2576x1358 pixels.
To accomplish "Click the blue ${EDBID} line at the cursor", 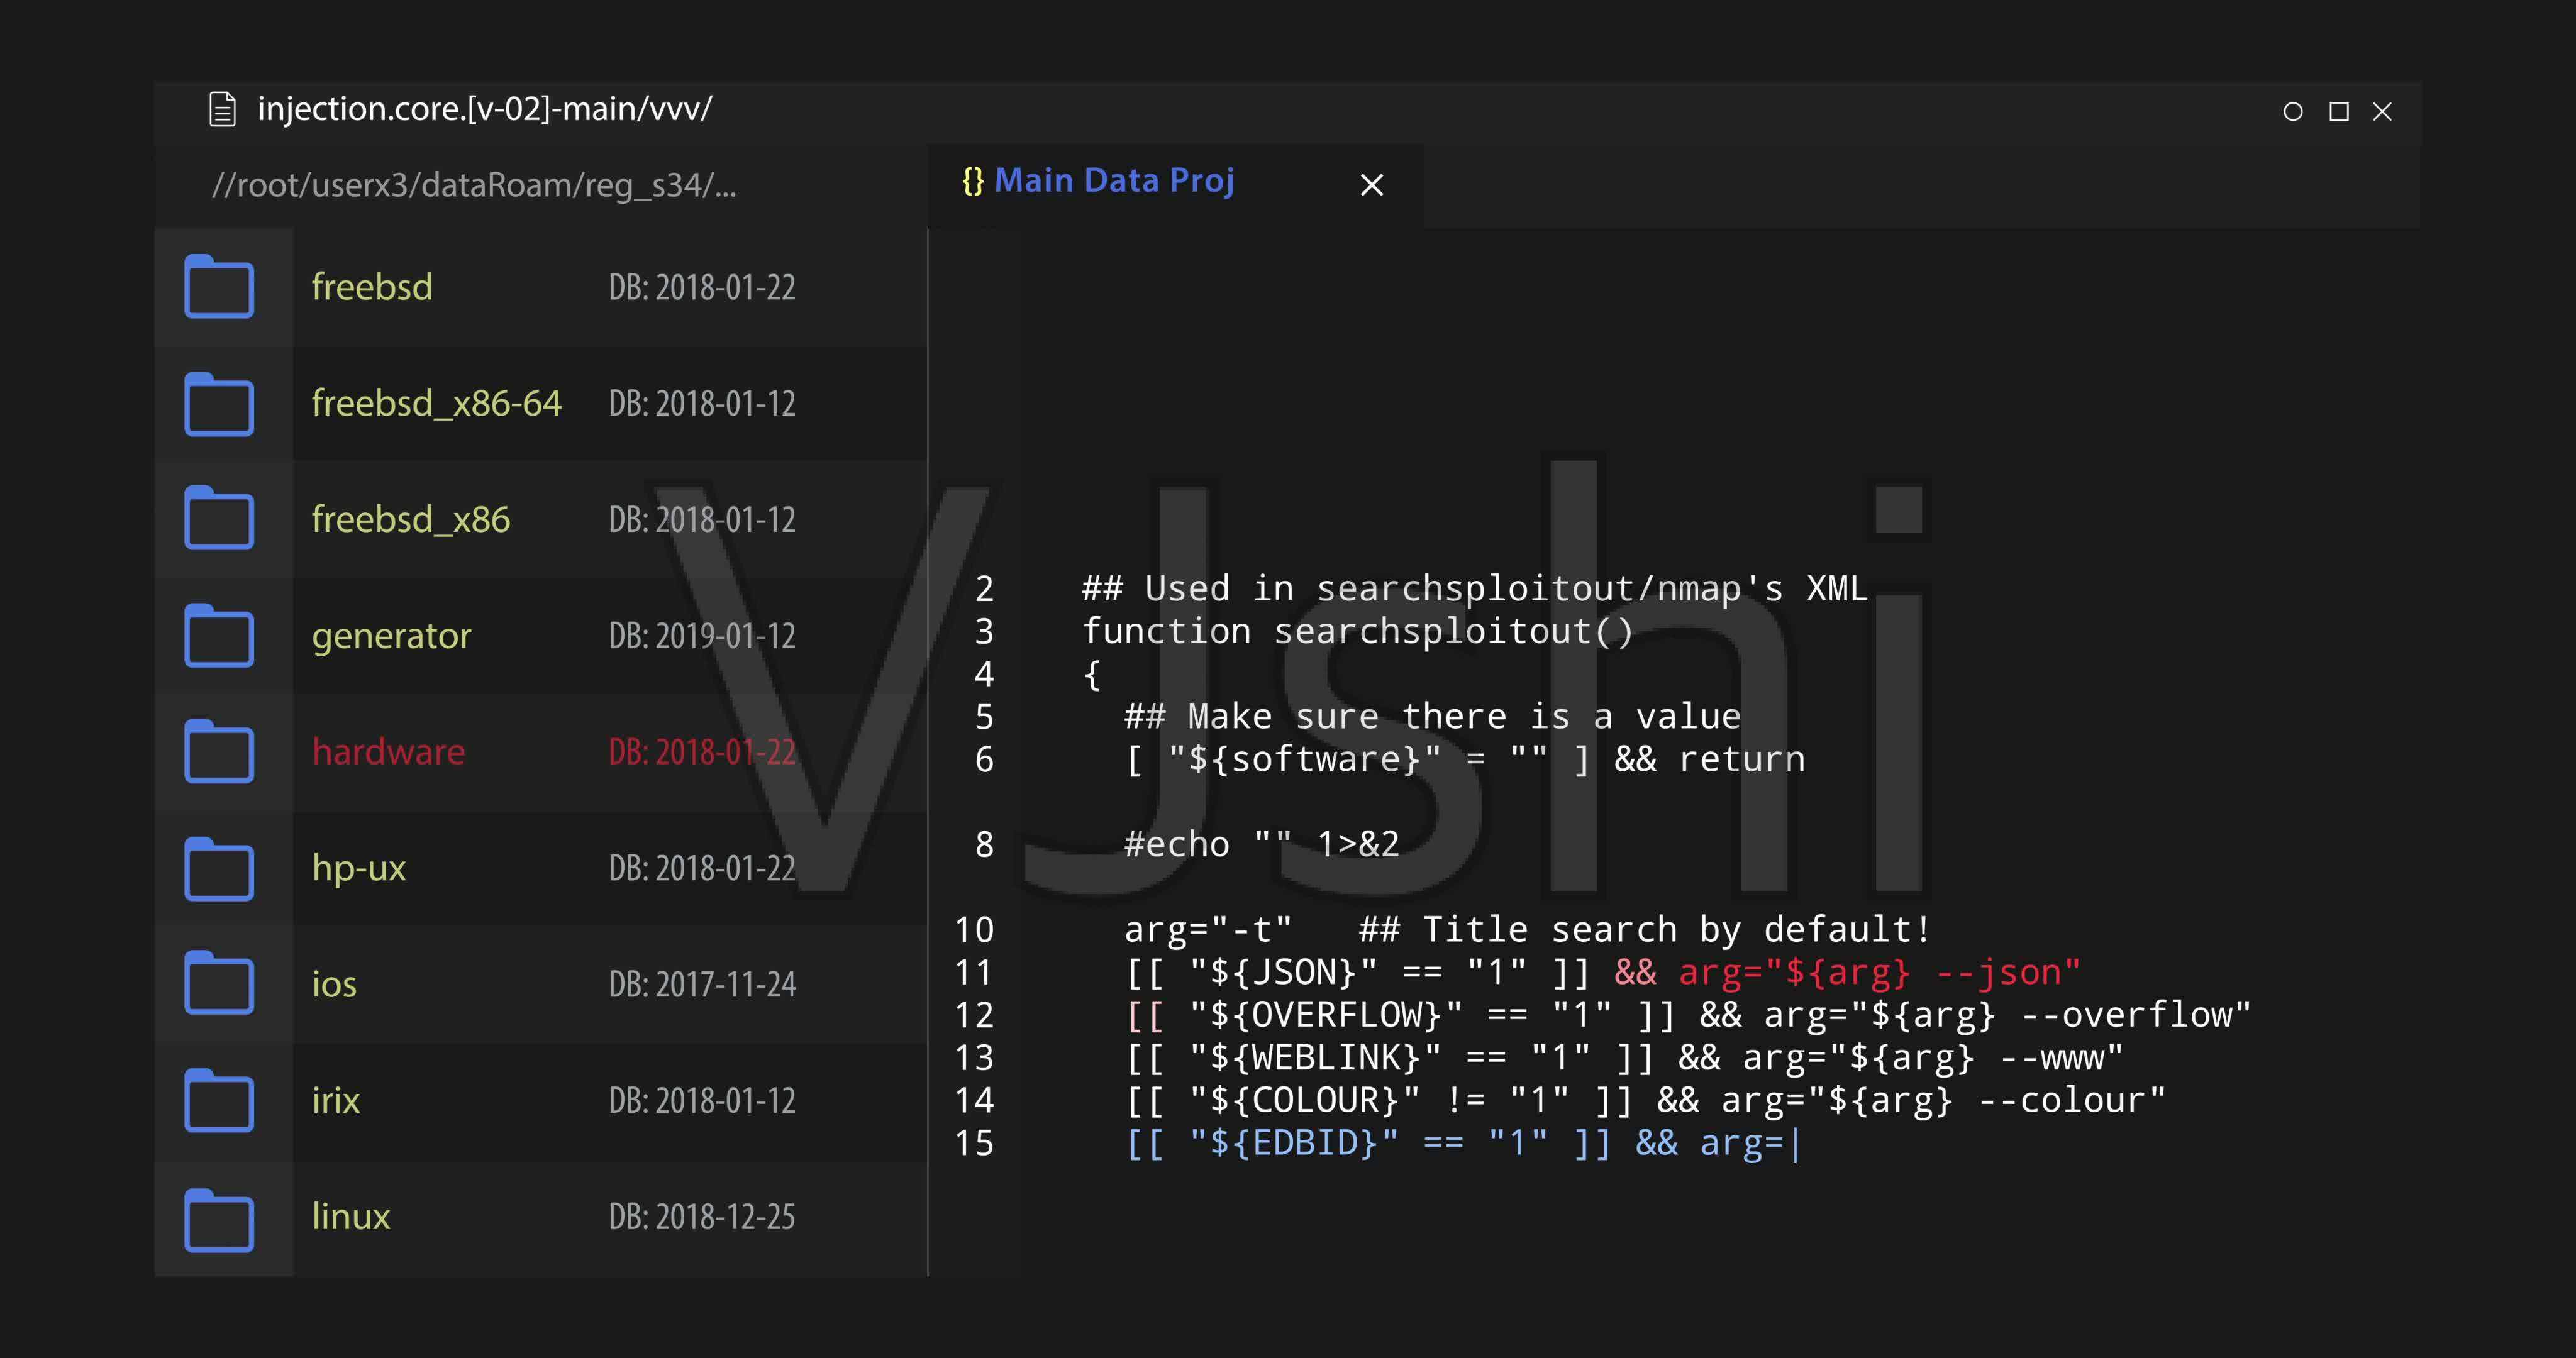I will [1463, 1144].
